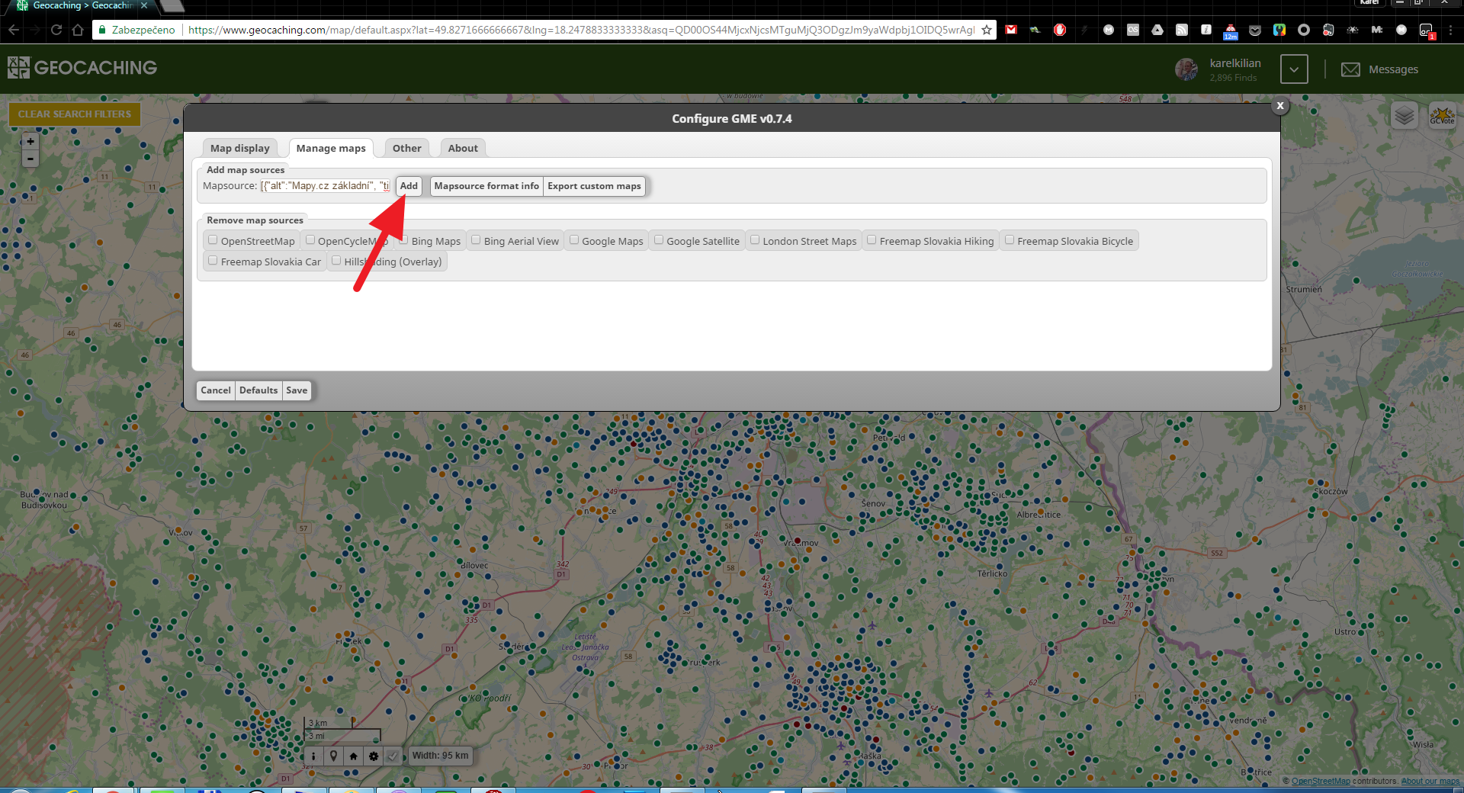Check the Google Satellite checkbox
Screen dimensions: 1464x793
click(659, 240)
